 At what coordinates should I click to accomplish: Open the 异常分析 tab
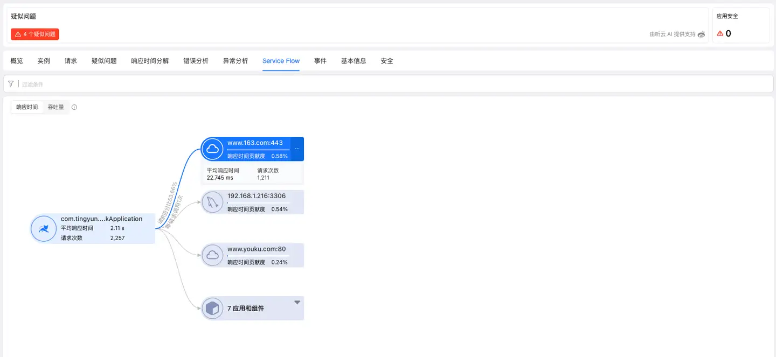[235, 61]
